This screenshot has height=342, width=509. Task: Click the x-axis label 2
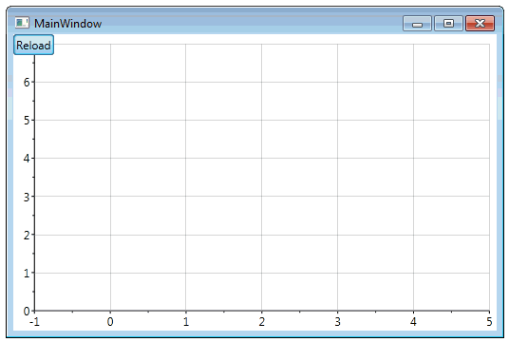click(262, 321)
